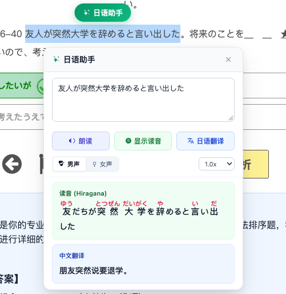Click the 中文翻译 heading
The height and width of the screenshot is (294, 286).
point(72,256)
